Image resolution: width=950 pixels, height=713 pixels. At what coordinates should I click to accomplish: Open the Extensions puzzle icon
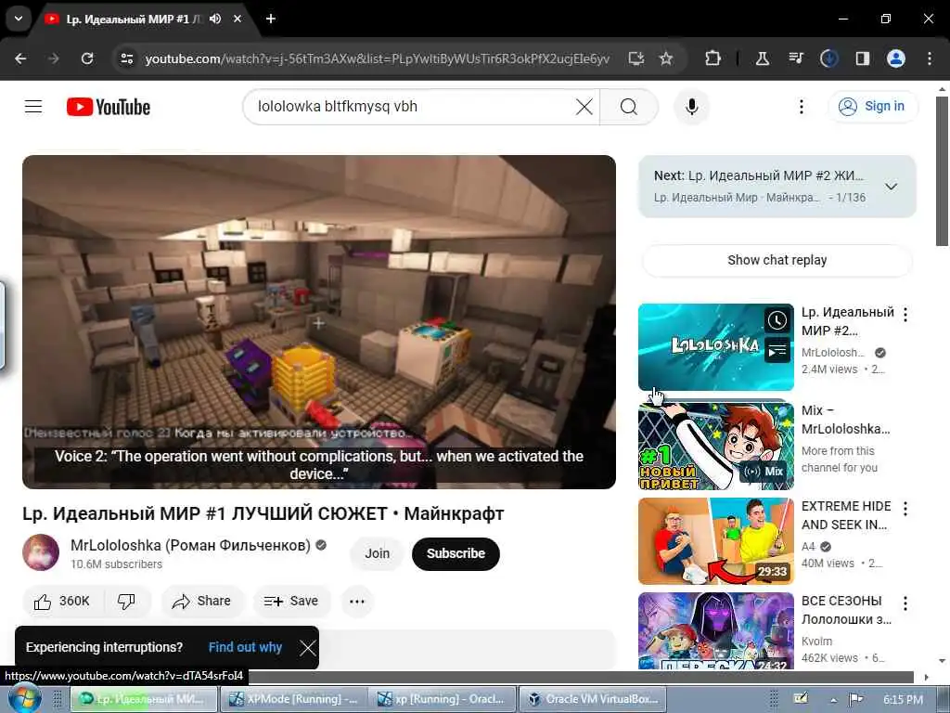tap(713, 58)
